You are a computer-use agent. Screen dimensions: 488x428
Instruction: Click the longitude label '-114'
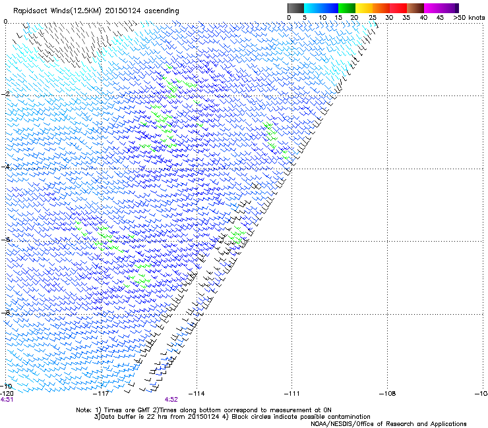(197, 394)
